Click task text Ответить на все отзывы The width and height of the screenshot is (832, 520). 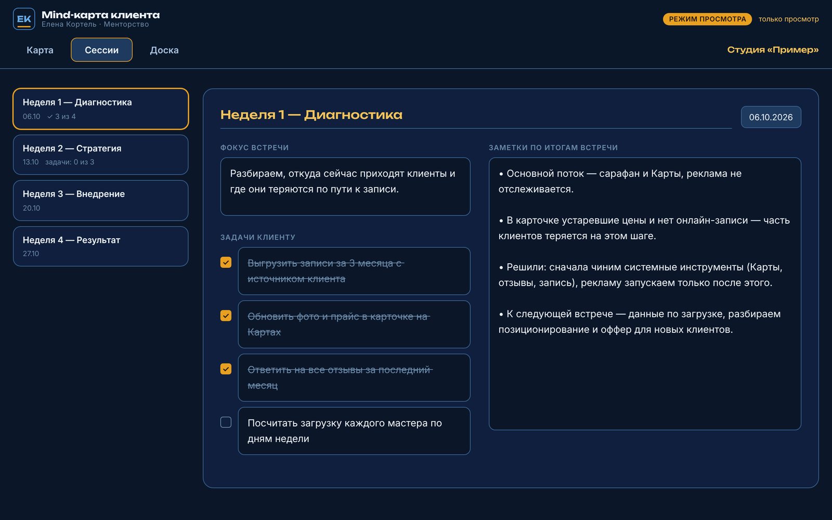(354, 378)
